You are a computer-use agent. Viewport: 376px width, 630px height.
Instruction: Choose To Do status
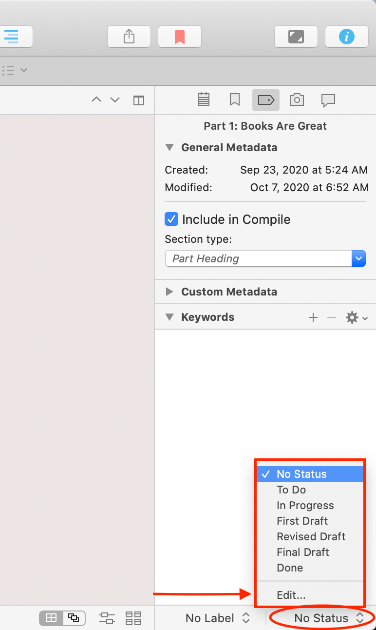point(310,490)
